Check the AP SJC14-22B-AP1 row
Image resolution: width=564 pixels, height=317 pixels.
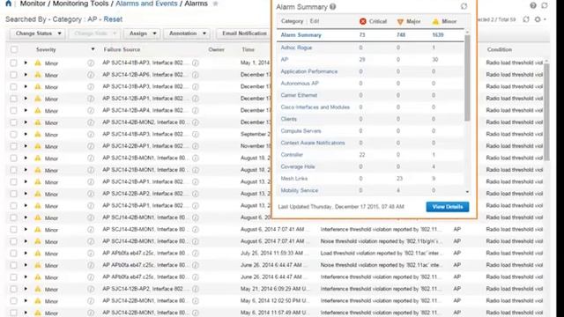(x=14, y=146)
